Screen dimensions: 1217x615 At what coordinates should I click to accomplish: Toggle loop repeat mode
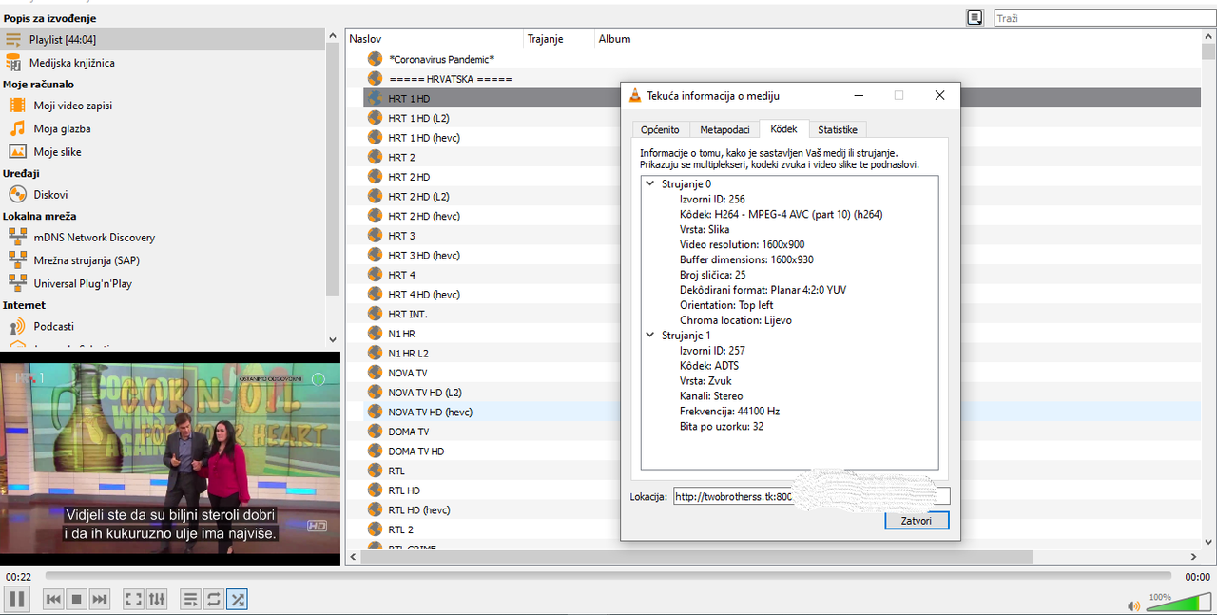214,599
